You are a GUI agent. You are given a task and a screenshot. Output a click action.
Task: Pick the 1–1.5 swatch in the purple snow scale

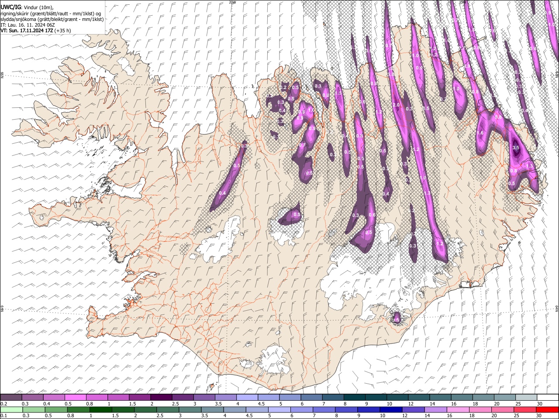click(118, 397)
